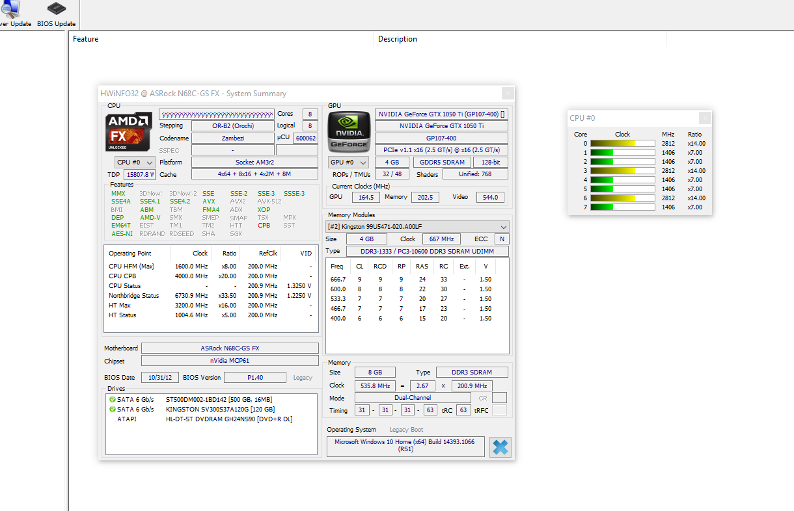
Task: Select the HL-DT-ST DVDRAM drive row
Action: point(211,419)
